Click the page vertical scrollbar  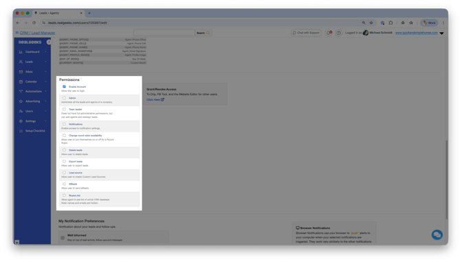[x=447, y=179]
